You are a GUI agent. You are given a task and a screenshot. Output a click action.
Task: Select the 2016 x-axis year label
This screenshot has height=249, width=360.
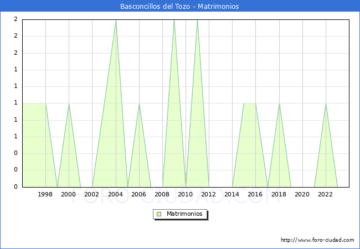[x=255, y=194]
